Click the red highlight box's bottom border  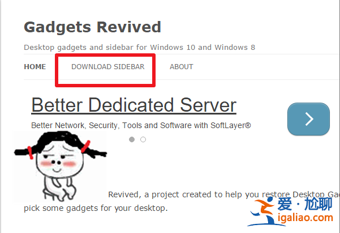coord(105,85)
